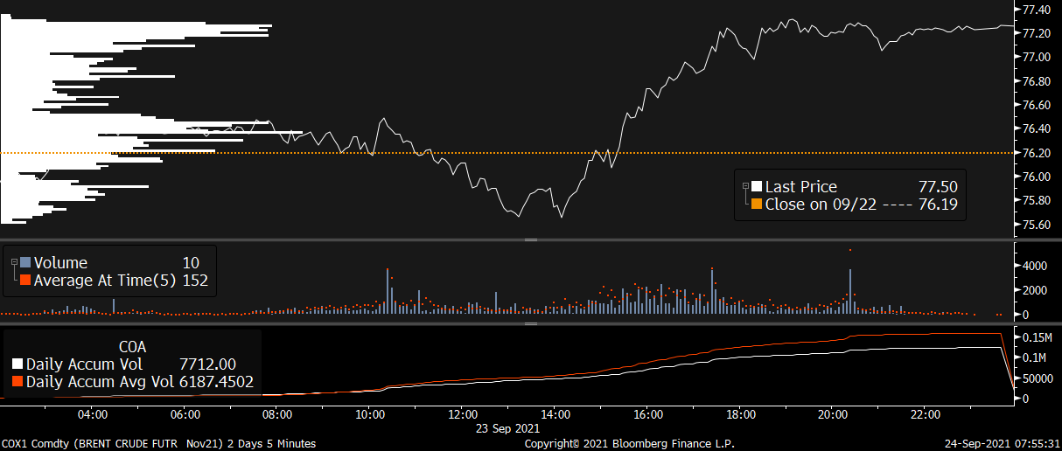Image resolution: width=1062 pixels, height=451 pixels.
Task: Click the 76.19 close value
Action: (x=938, y=205)
